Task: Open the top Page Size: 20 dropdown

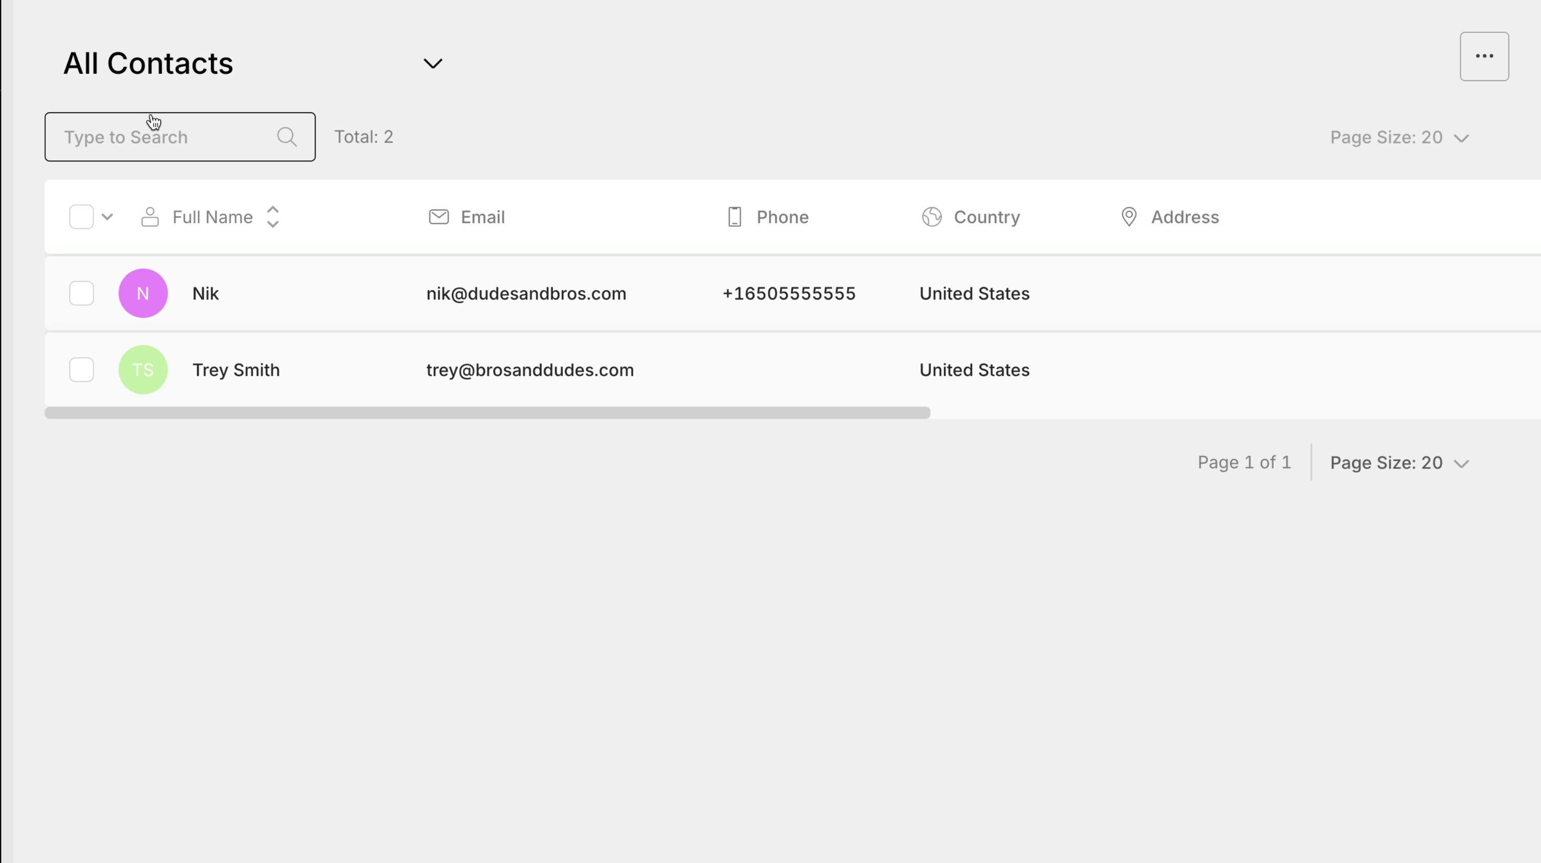Action: (x=1398, y=137)
